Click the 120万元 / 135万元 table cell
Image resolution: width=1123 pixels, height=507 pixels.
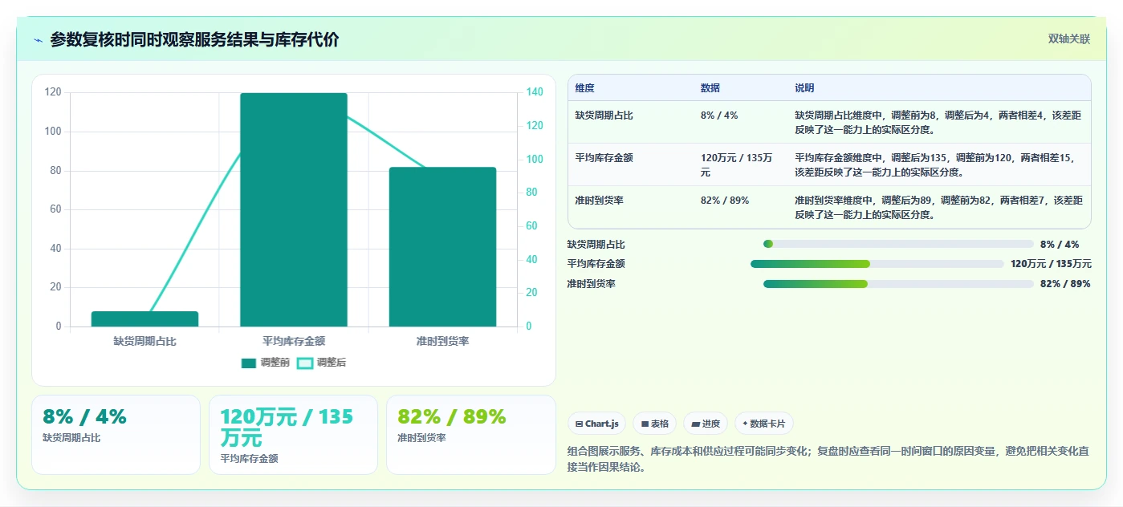(x=737, y=165)
